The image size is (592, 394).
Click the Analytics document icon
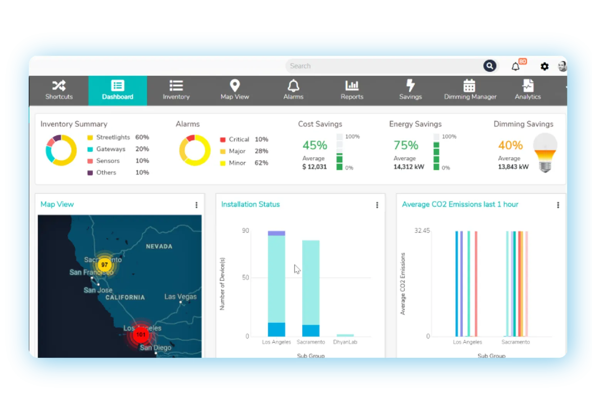click(x=528, y=85)
